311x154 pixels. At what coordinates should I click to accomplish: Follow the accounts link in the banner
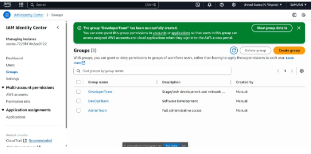(160, 33)
